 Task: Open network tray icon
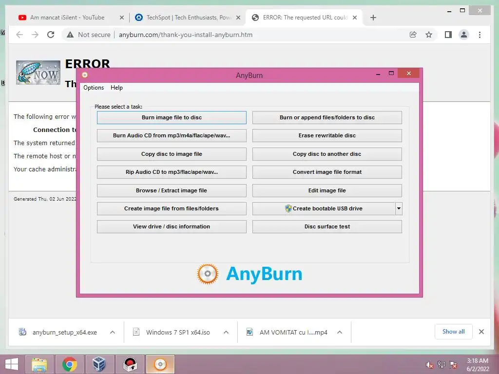click(441, 365)
